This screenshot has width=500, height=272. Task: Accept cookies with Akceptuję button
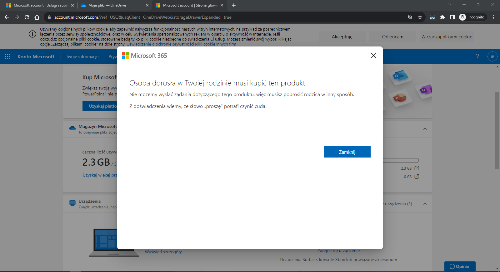[342, 36]
